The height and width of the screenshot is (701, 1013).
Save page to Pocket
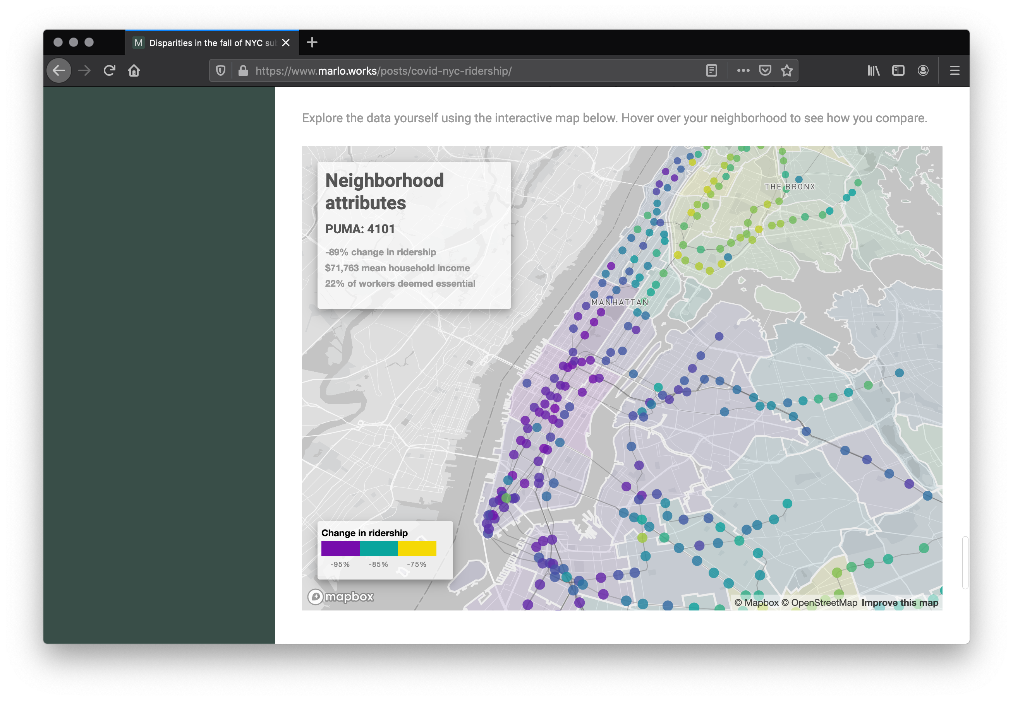pyautogui.click(x=765, y=71)
